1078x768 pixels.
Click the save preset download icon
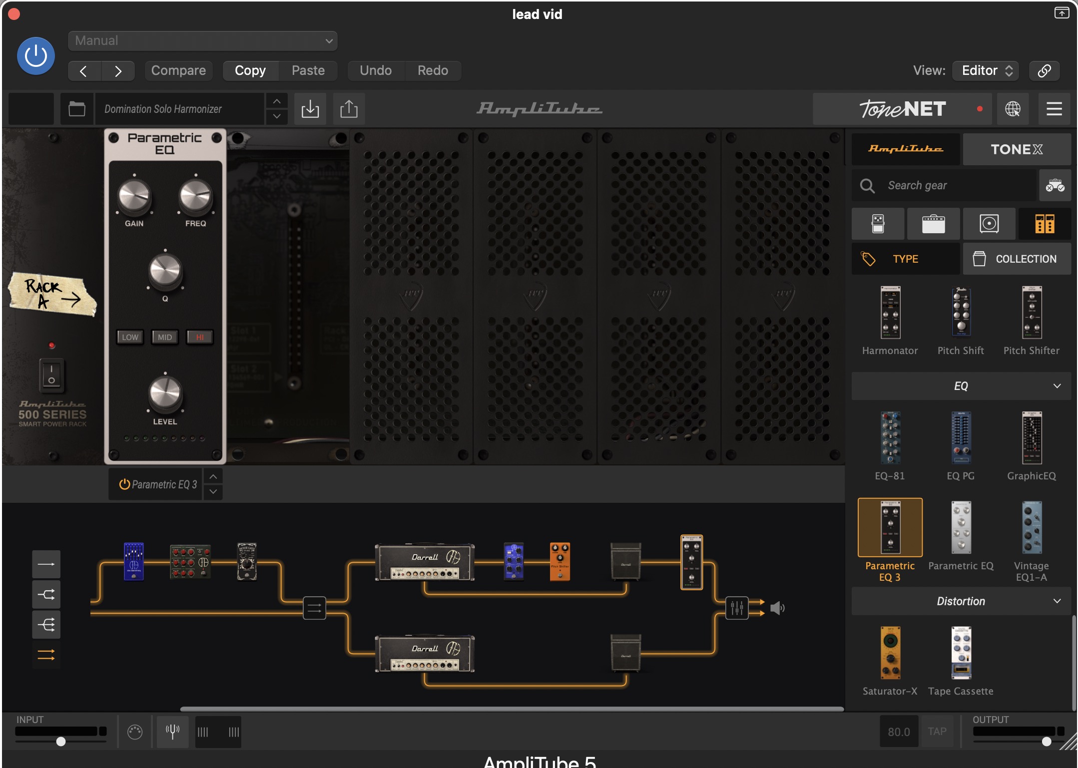tap(310, 109)
